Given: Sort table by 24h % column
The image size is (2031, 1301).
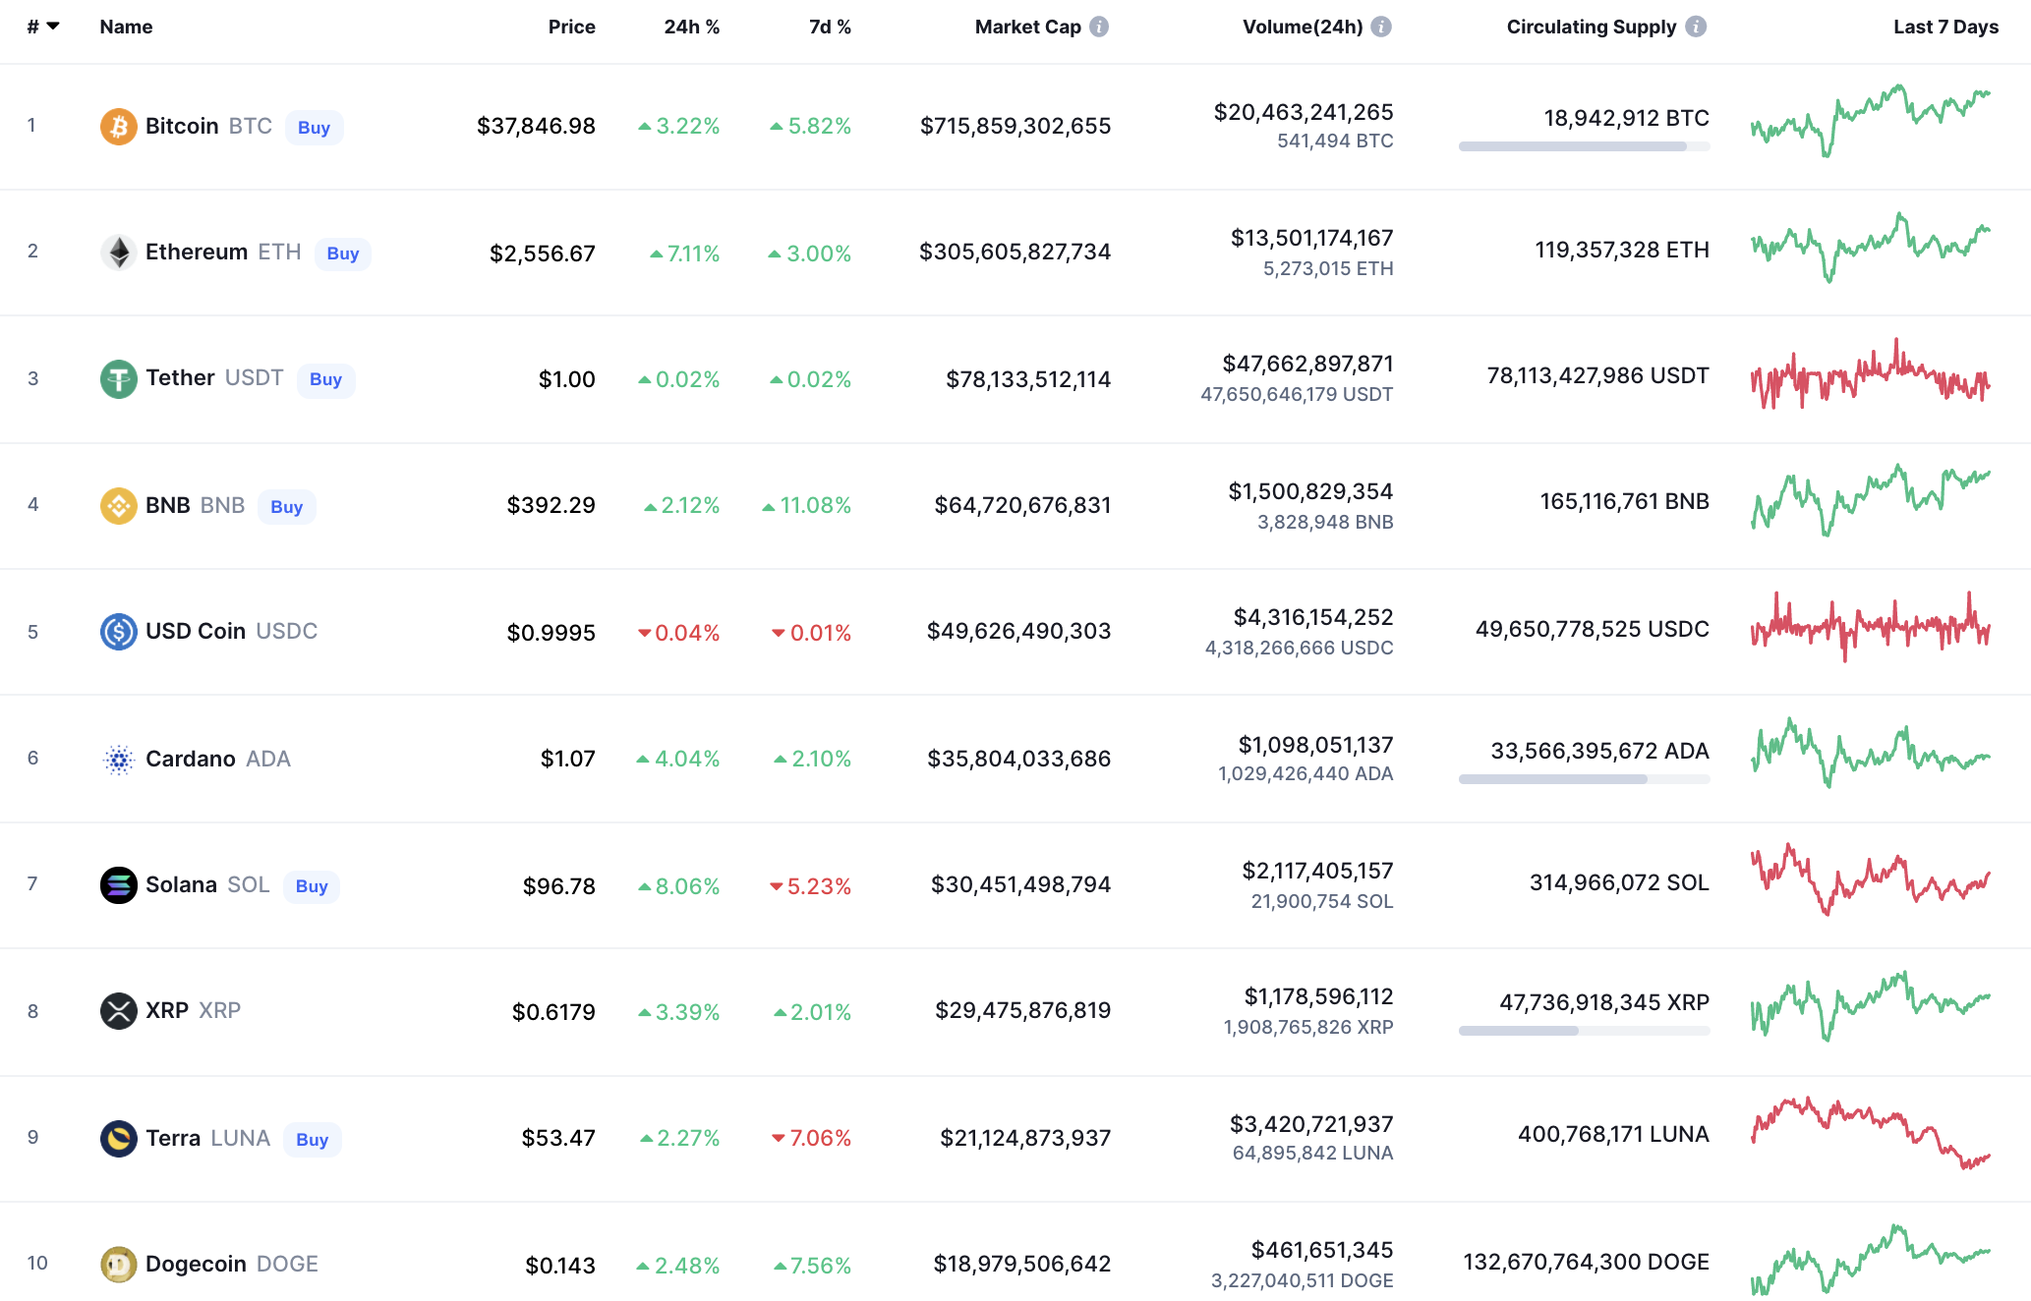Looking at the screenshot, I should click(x=691, y=27).
